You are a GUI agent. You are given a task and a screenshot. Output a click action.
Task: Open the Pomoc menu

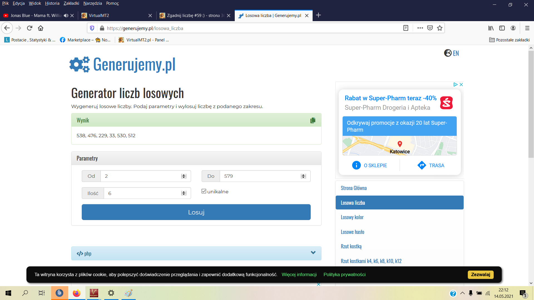coord(112,3)
